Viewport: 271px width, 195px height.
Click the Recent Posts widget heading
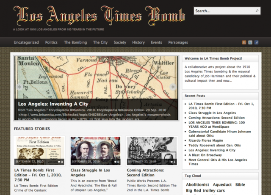tap(195, 96)
